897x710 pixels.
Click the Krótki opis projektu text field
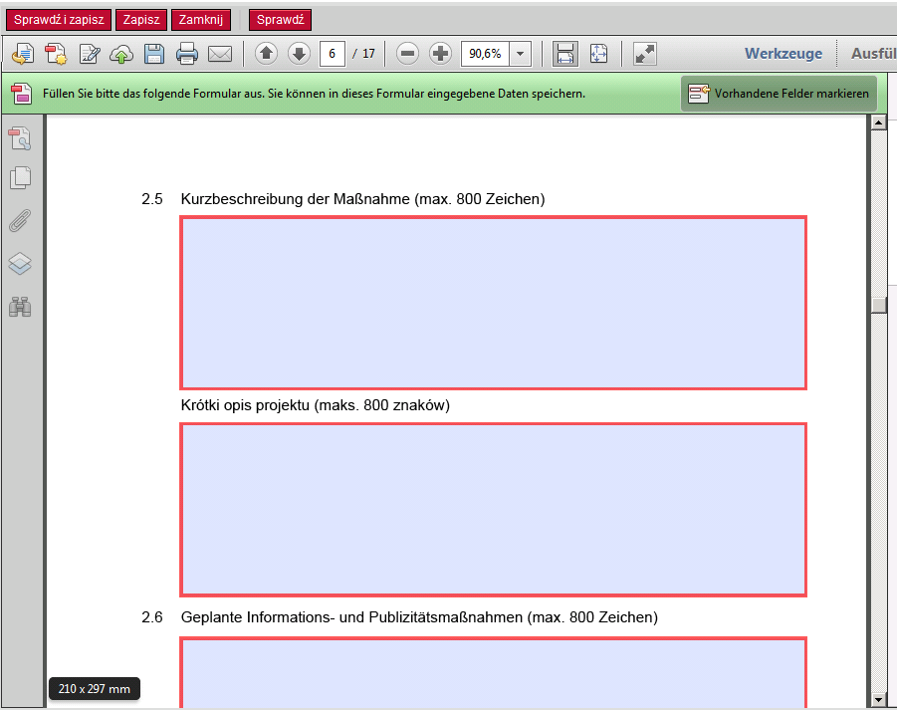[x=493, y=510]
